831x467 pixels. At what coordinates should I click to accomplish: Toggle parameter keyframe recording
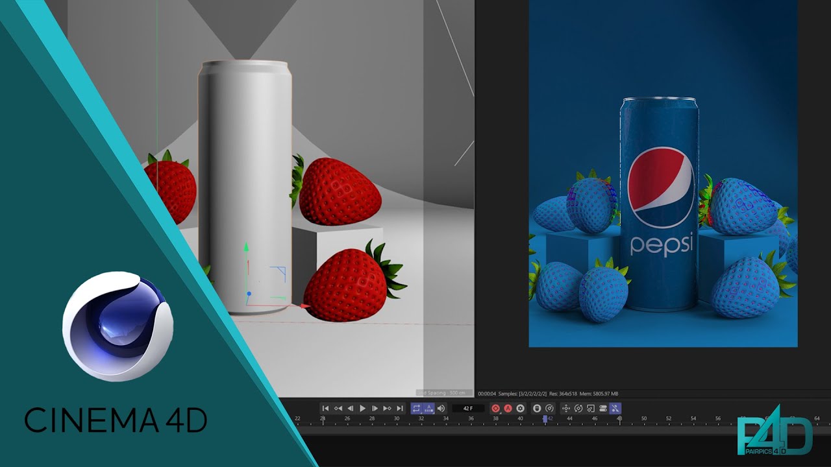[603, 409]
